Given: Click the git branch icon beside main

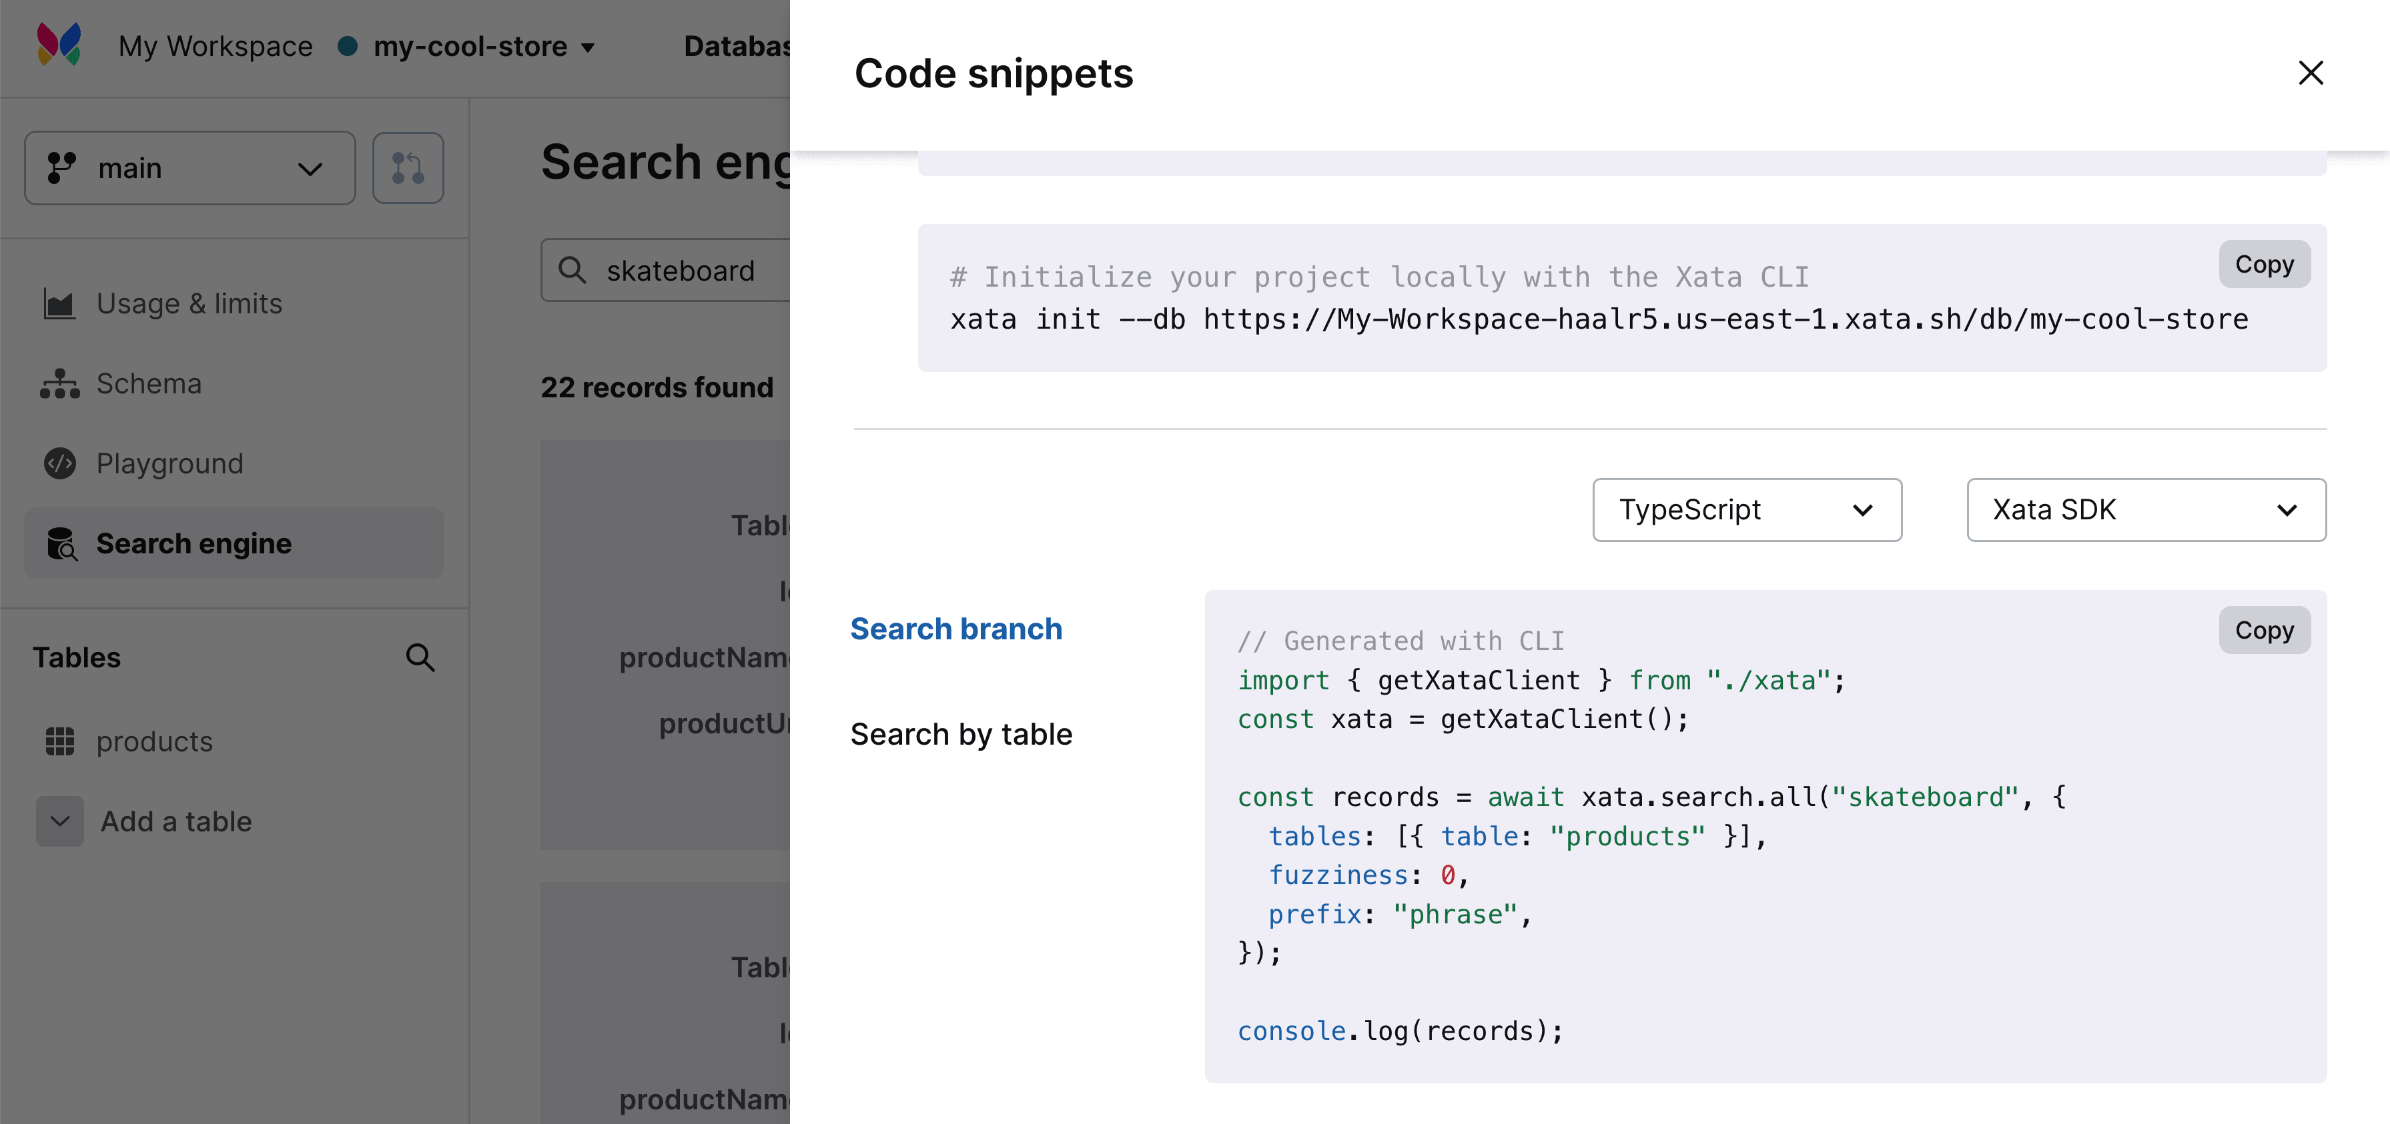Looking at the screenshot, I should pyautogui.click(x=61, y=168).
